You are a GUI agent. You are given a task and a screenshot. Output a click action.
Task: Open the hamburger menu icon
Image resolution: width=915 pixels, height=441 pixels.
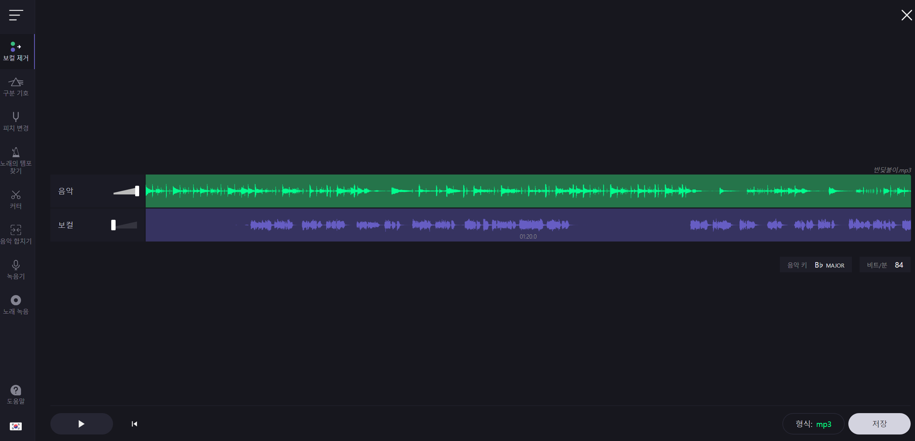[16, 15]
